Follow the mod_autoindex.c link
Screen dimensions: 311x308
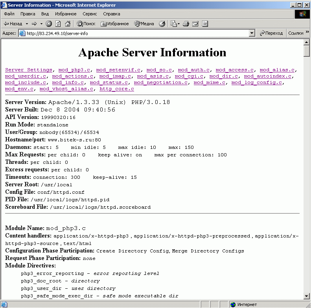coord(268,76)
